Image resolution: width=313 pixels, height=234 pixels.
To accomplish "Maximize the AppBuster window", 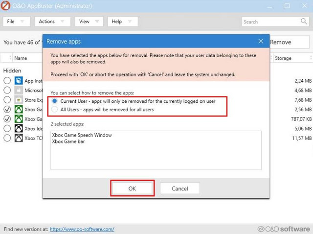I will click(x=287, y=5).
